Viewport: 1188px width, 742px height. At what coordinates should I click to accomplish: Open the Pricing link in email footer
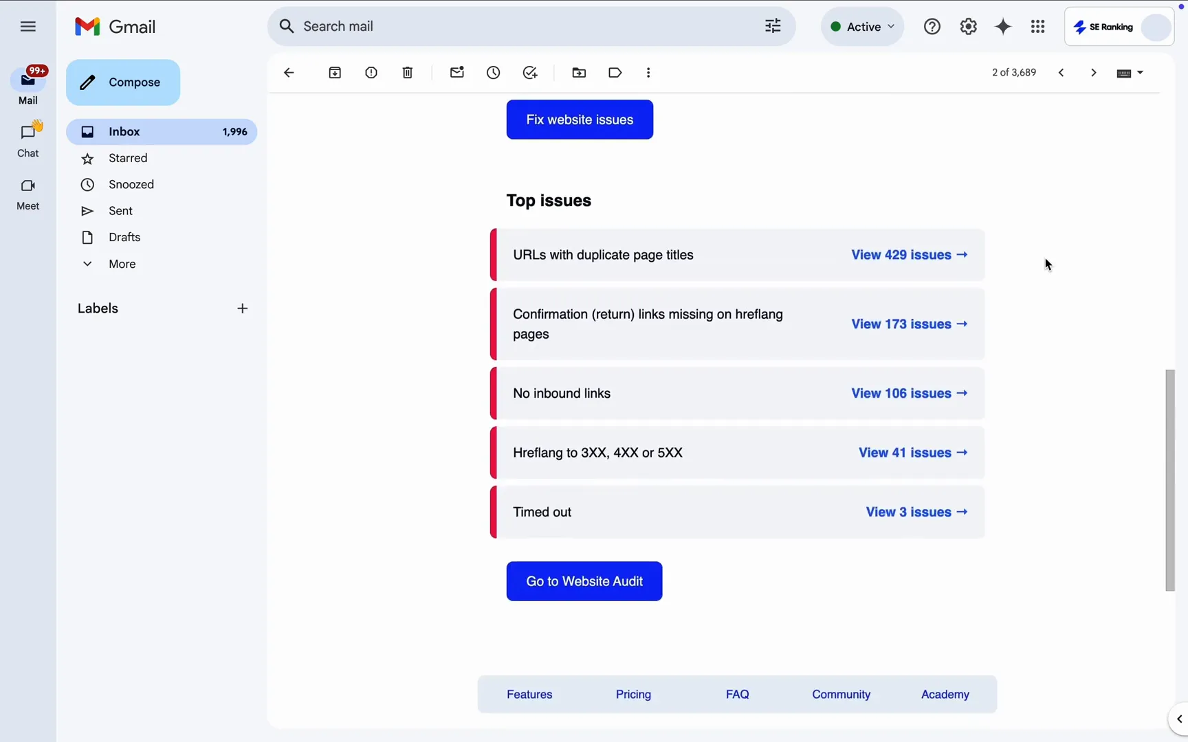[633, 695]
